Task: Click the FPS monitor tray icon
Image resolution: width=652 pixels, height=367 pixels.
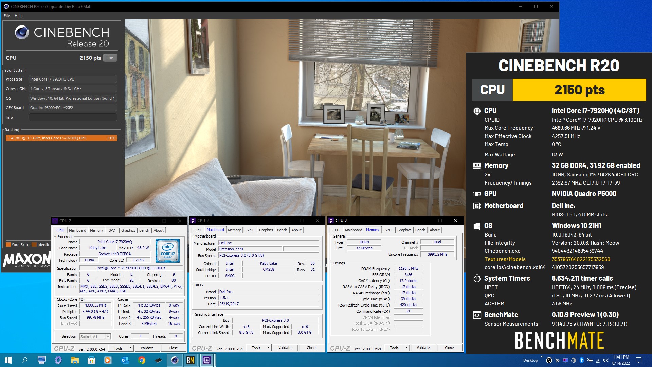Action: tap(565, 360)
